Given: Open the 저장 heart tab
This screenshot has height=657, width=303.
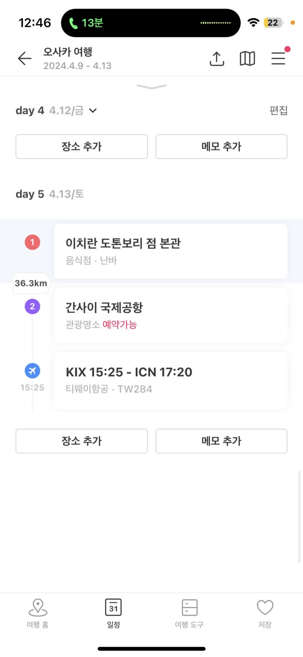Looking at the screenshot, I should tap(265, 614).
